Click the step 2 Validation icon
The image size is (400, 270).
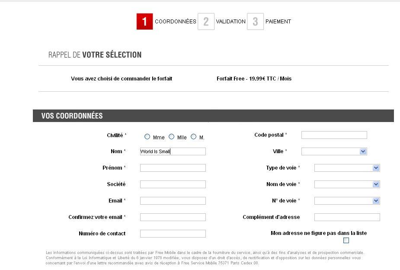click(206, 22)
